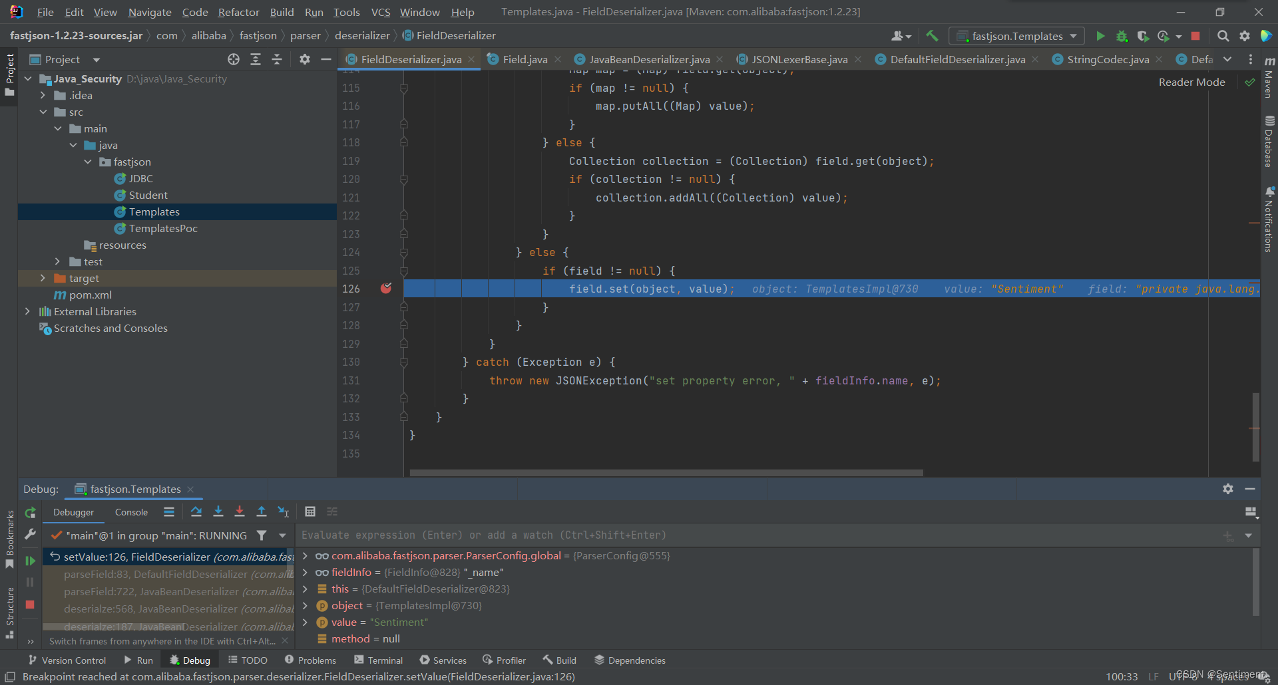Toggle Reader Mode in the editor
Viewport: 1278px width, 685px height.
coord(1191,82)
